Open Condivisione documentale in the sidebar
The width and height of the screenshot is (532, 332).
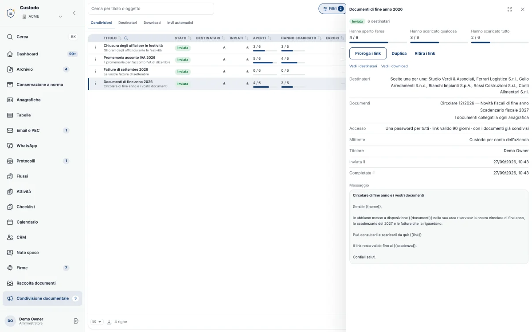[x=42, y=298]
